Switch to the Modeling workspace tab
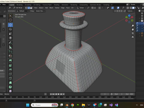Screen dimensions: 144x108 pyautogui.click(x=19, y=5)
